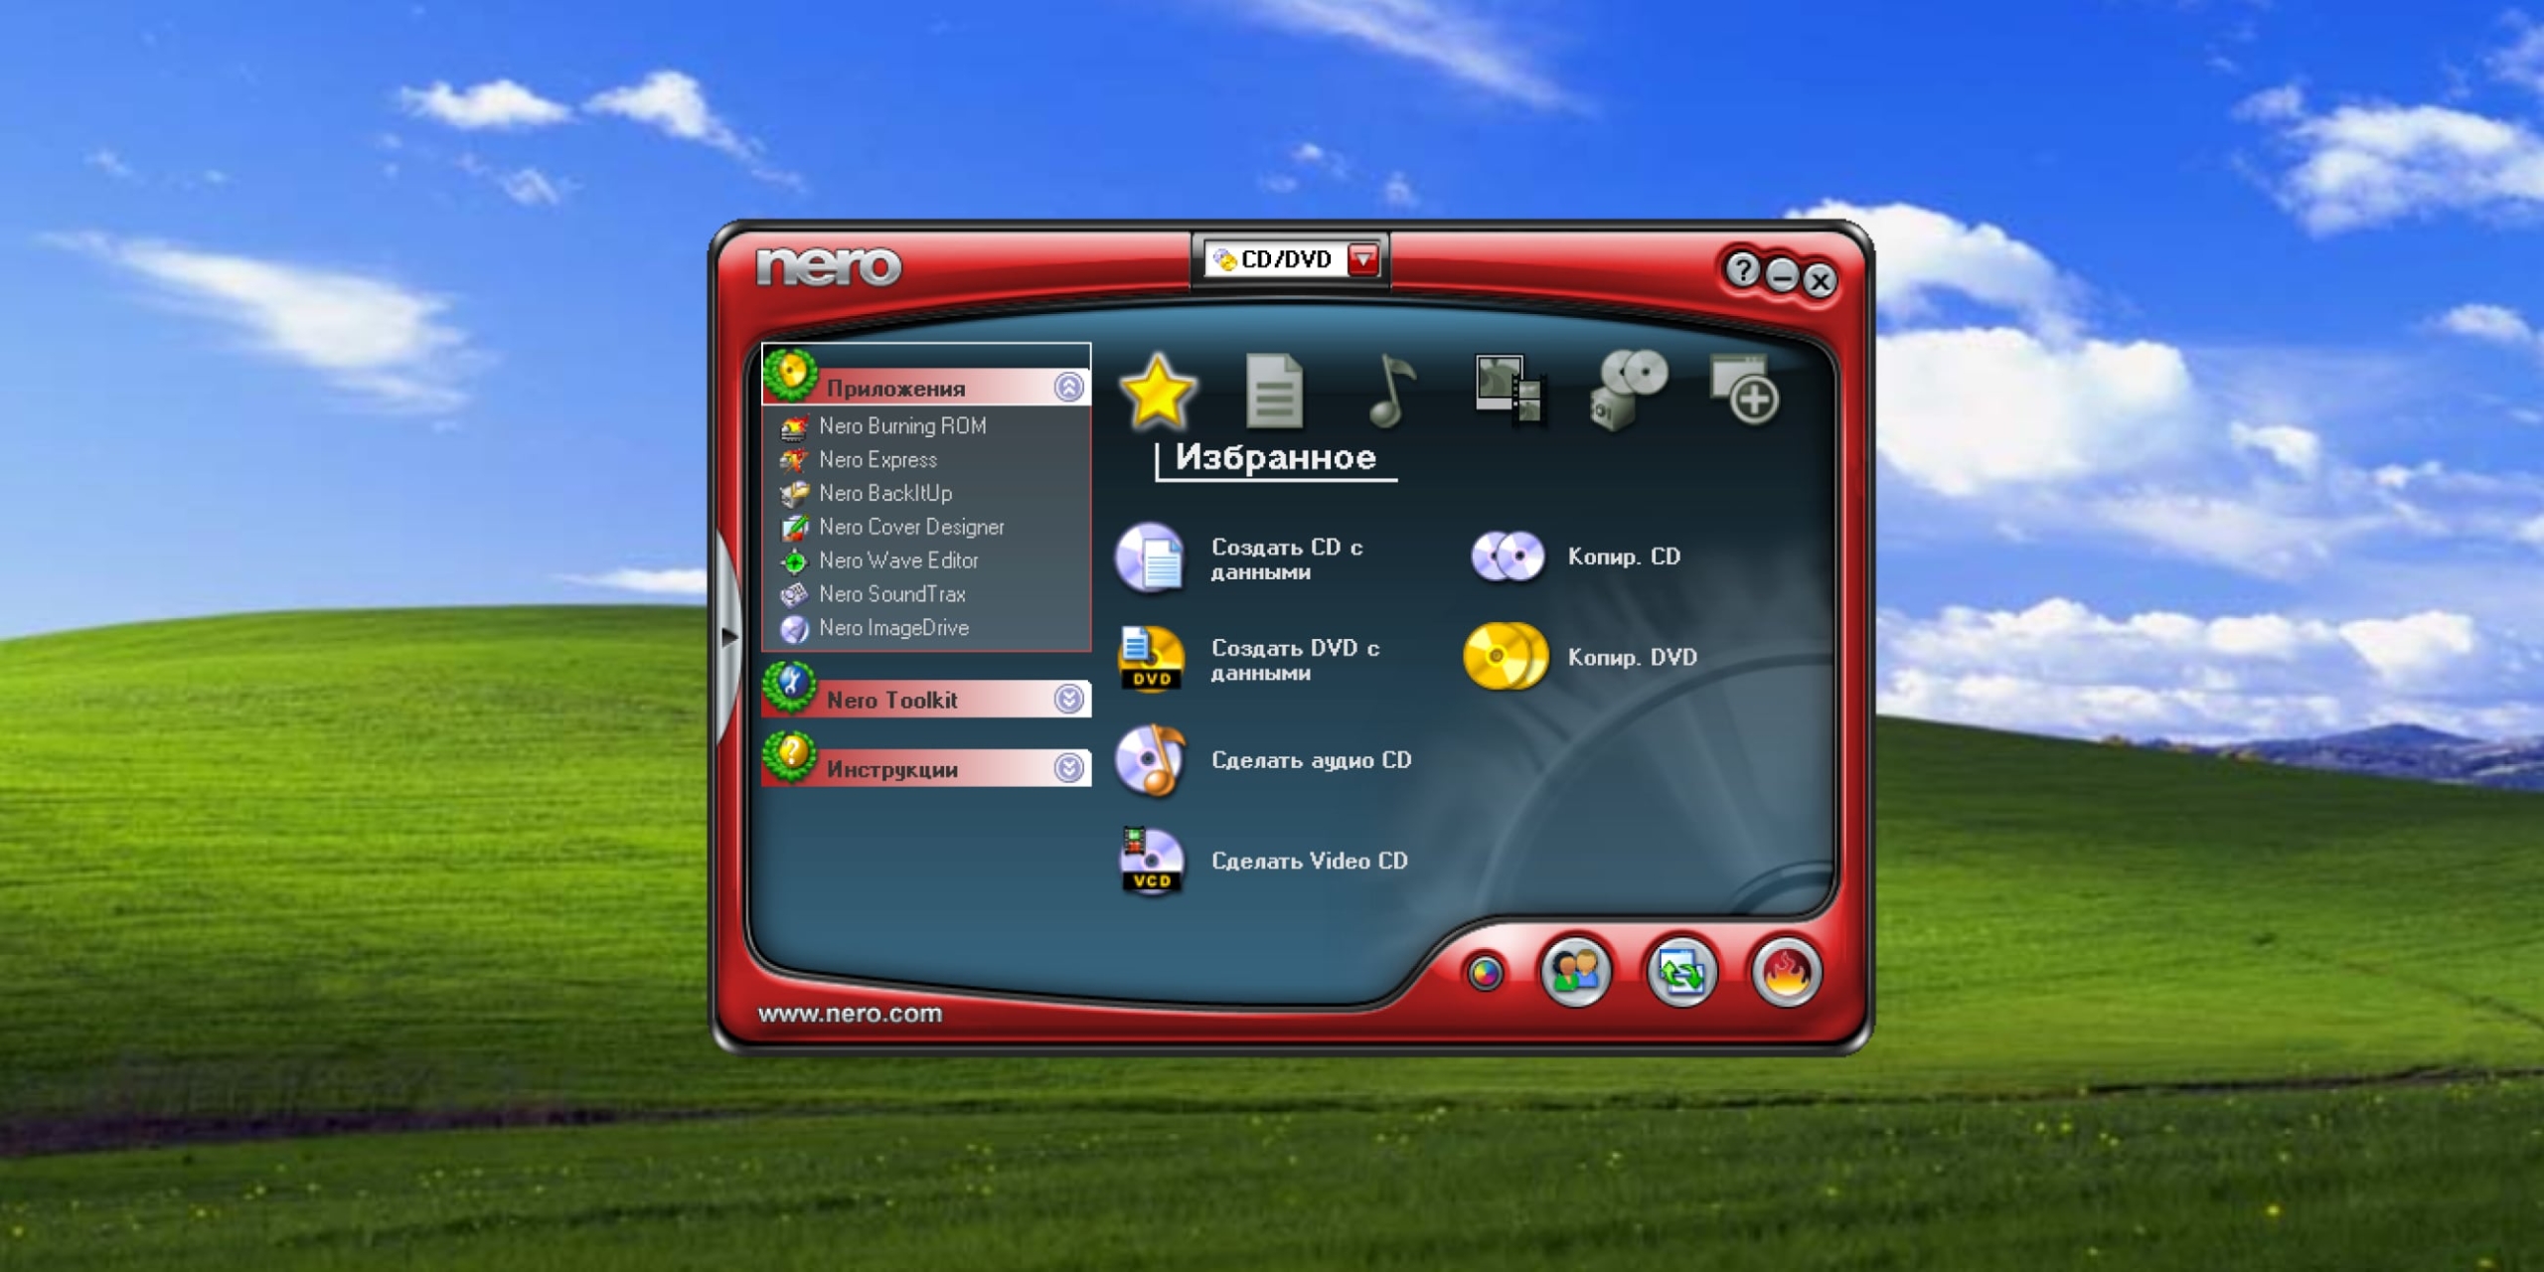Screen dimensions: 2544x1272
Task: Open the CD/DVD disc type dropdown
Action: click(1363, 259)
